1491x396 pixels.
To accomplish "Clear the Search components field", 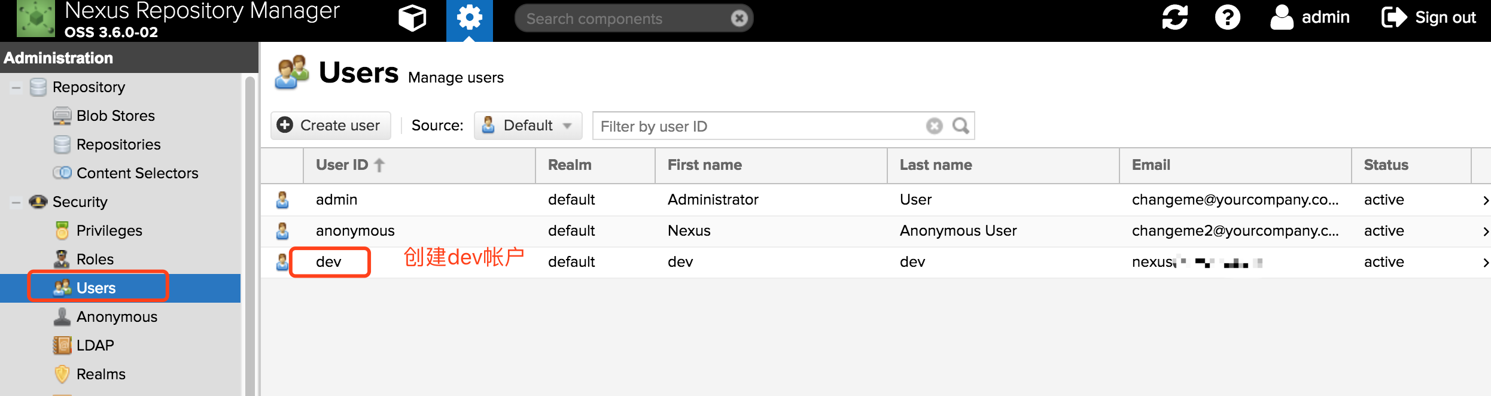I will coord(740,19).
